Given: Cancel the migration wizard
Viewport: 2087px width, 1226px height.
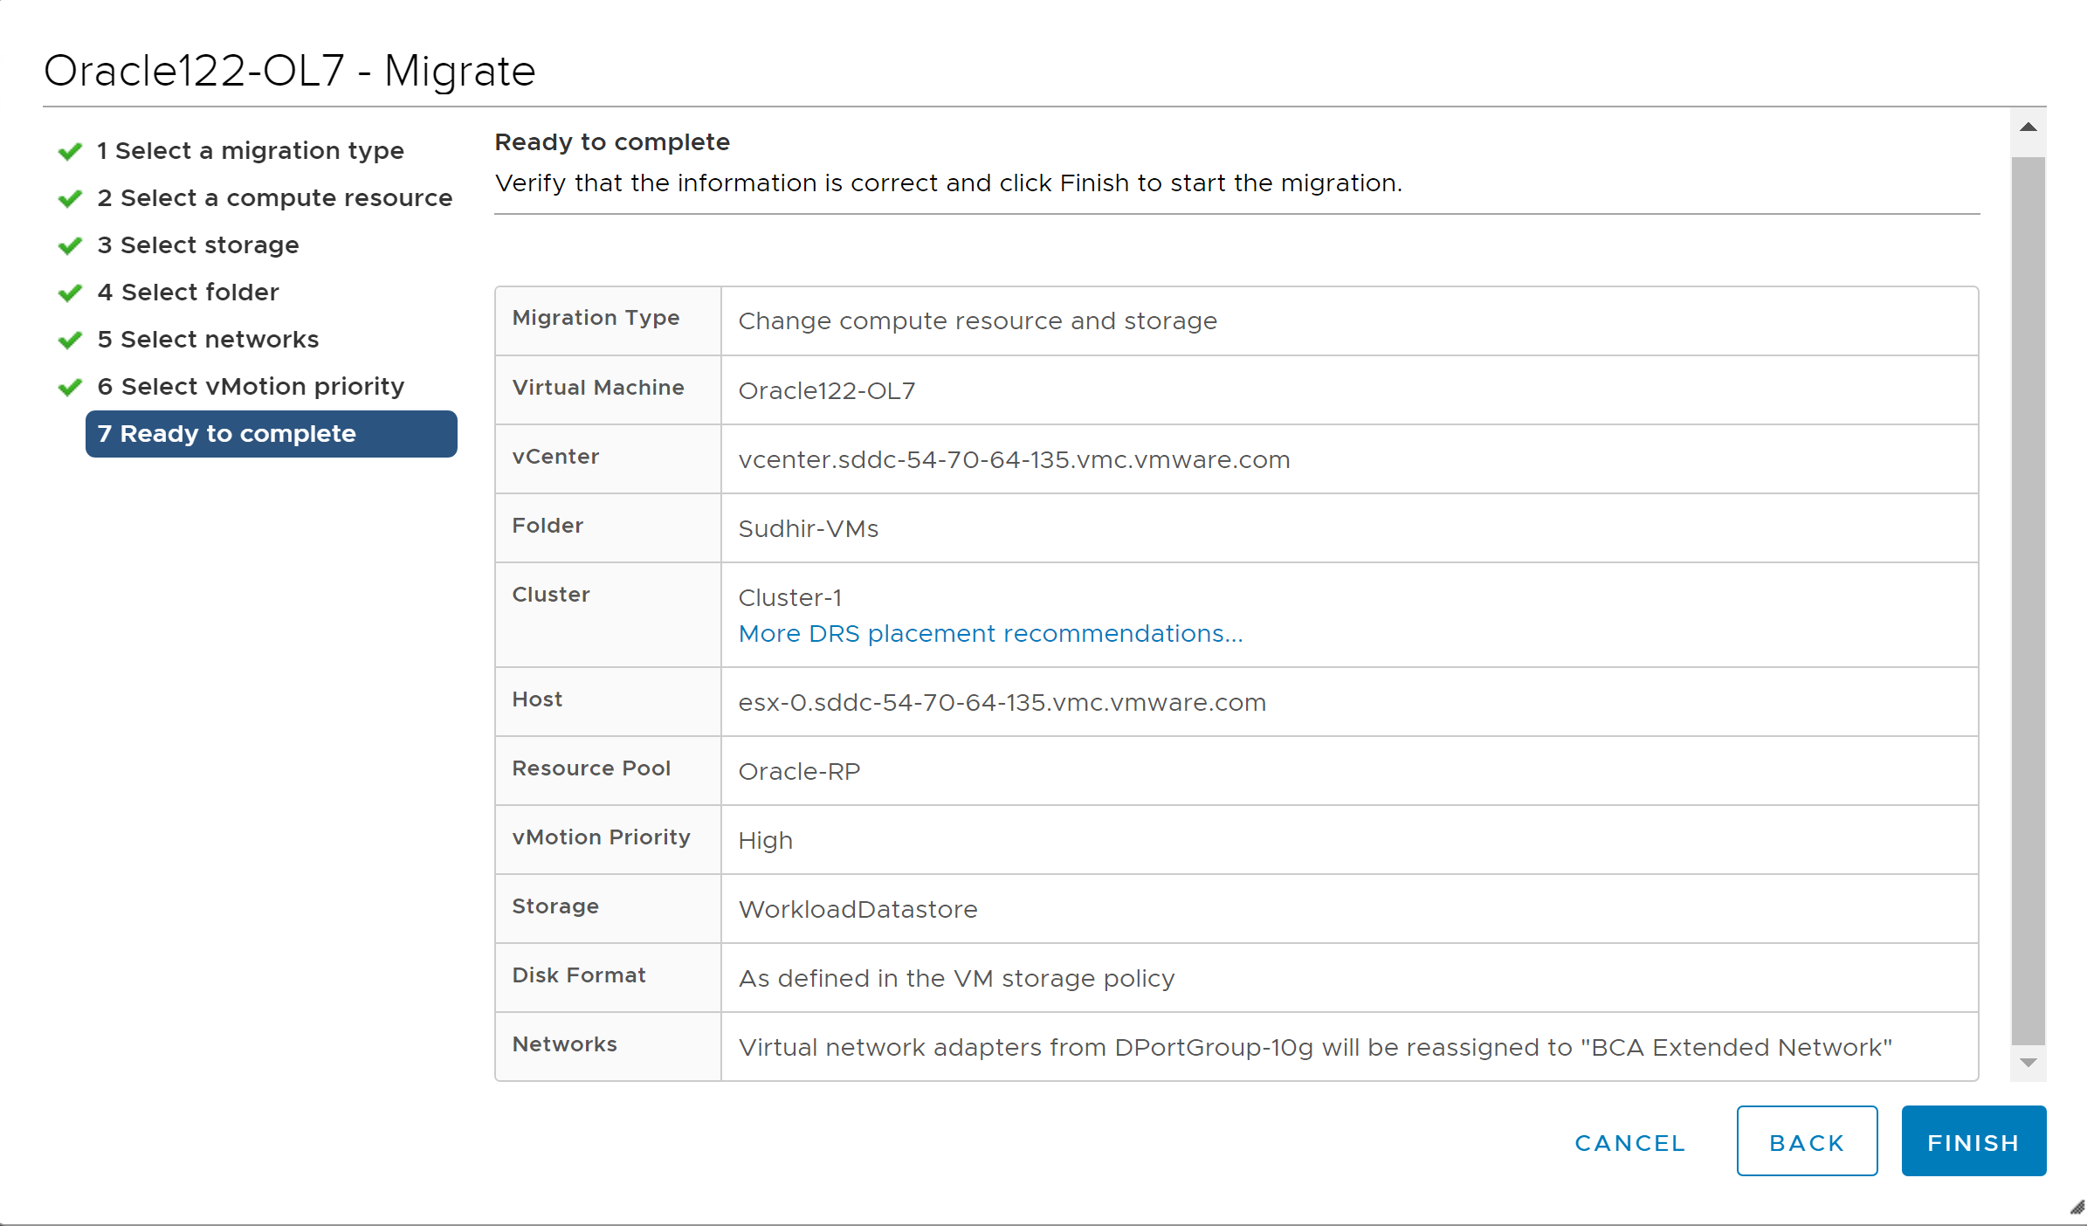Looking at the screenshot, I should pos(1629,1142).
